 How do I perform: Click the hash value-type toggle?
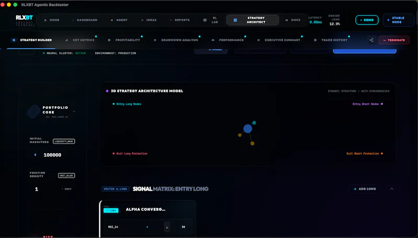pos(167,227)
